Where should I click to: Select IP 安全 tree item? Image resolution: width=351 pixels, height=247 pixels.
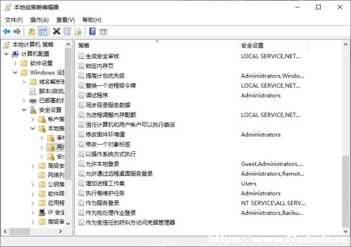click(x=56, y=212)
